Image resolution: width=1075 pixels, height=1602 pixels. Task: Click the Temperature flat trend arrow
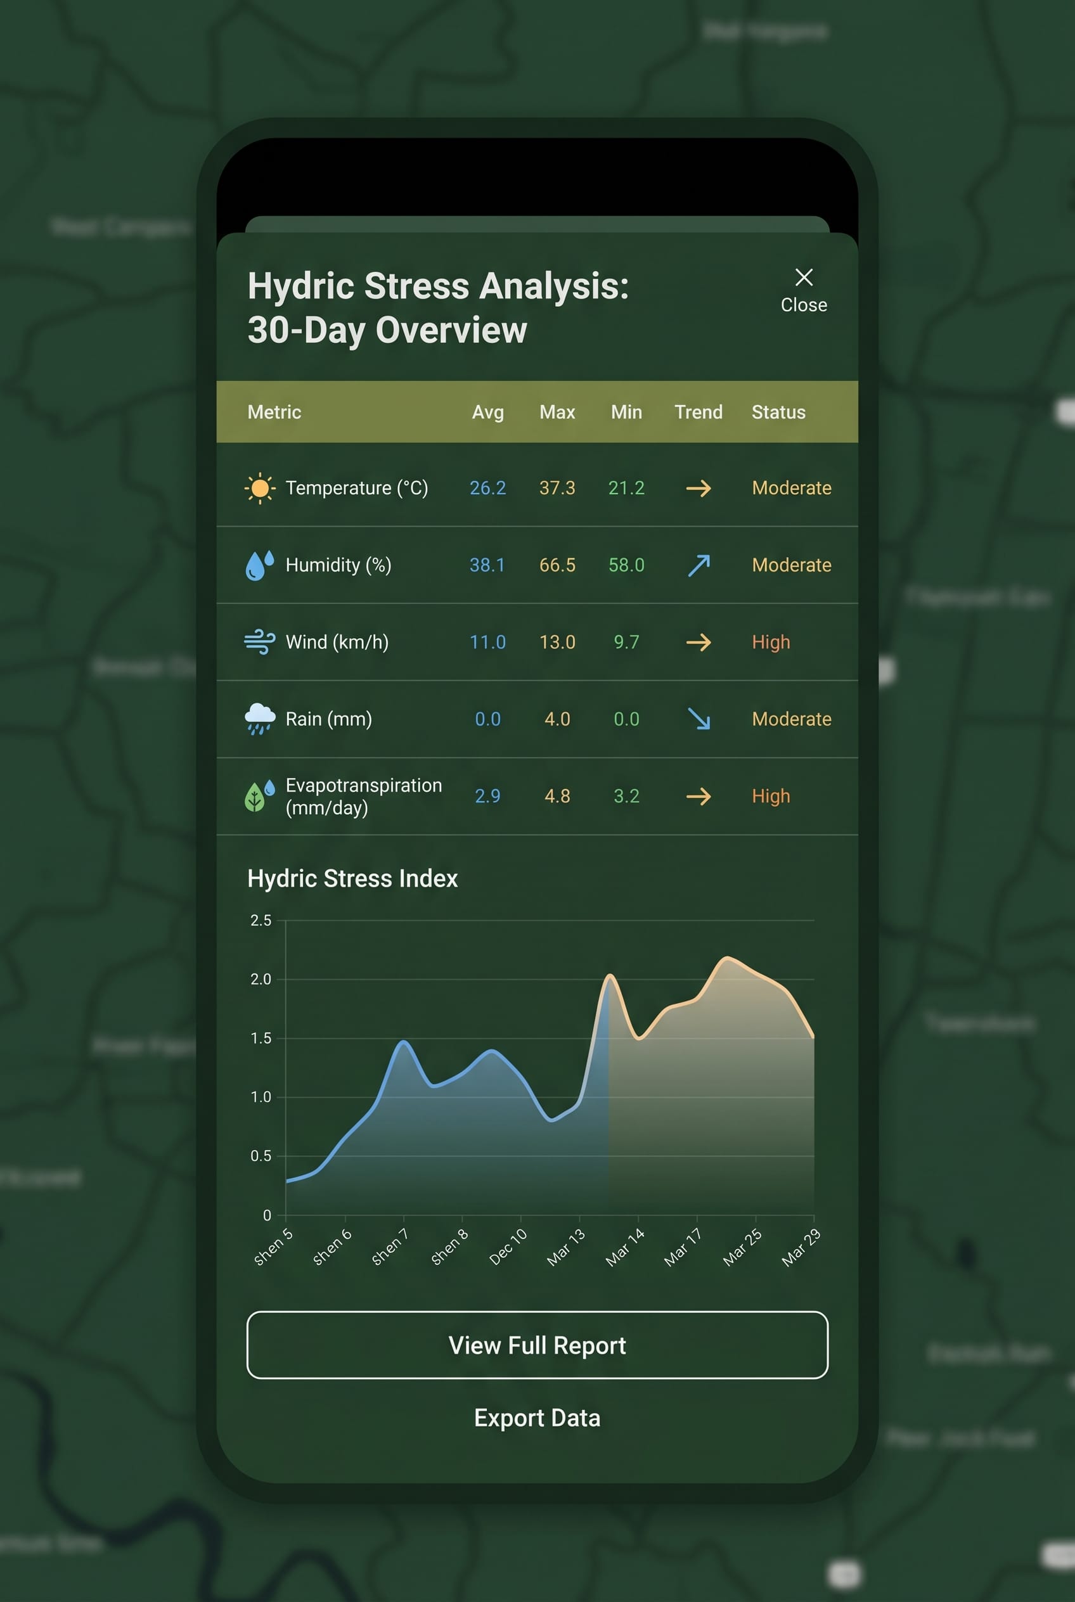pyautogui.click(x=698, y=488)
